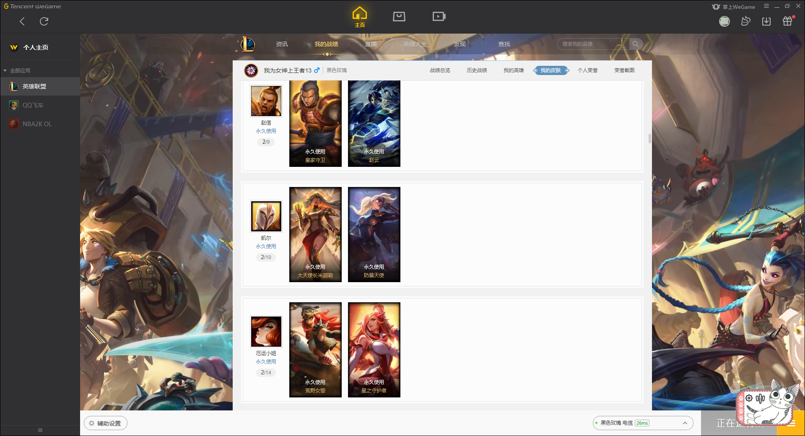Image resolution: width=805 pixels, height=436 pixels.
Task: Open the mascot helper icon beside avatar
Action: click(x=745, y=21)
